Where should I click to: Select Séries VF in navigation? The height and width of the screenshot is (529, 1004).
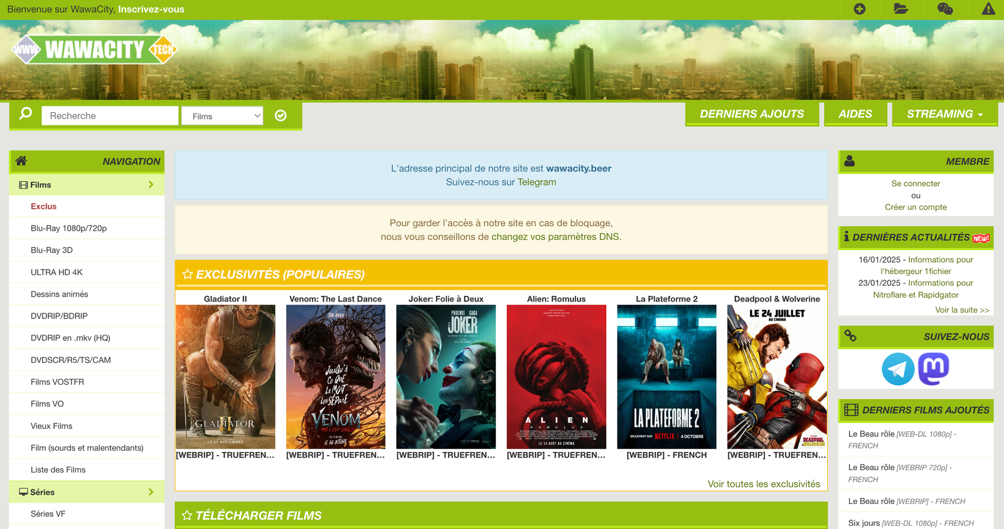click(x=48, y=513)
